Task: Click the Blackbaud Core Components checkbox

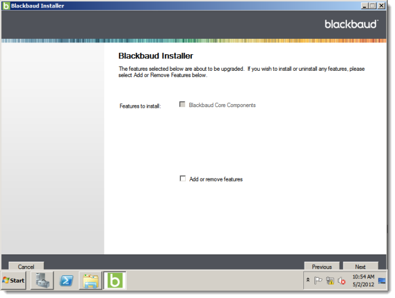Action: [x=182, y=104]
